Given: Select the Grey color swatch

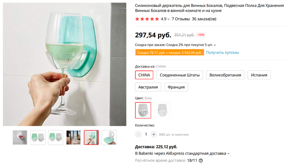Looking at the screenshot, I should click(143, 110).
